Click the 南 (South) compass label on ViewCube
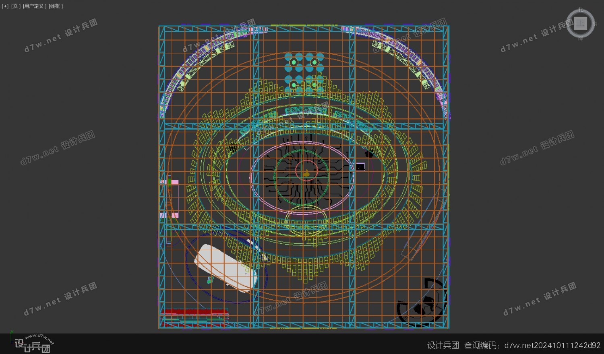Screen dimensions: 604x354 (580, 38)
